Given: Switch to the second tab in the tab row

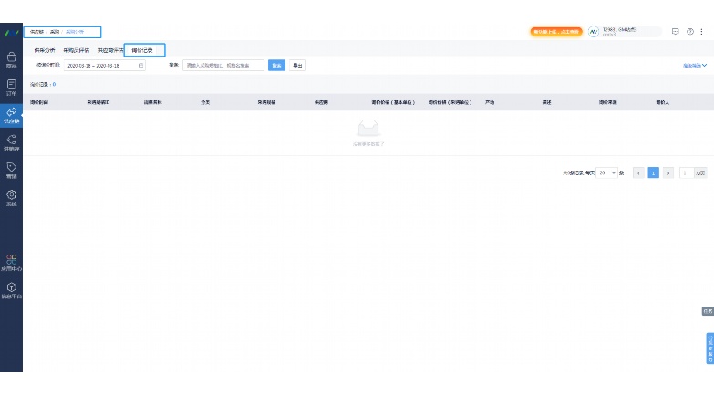Looking at the screenshot, I should pyautogui.click(x=76, y=50).
